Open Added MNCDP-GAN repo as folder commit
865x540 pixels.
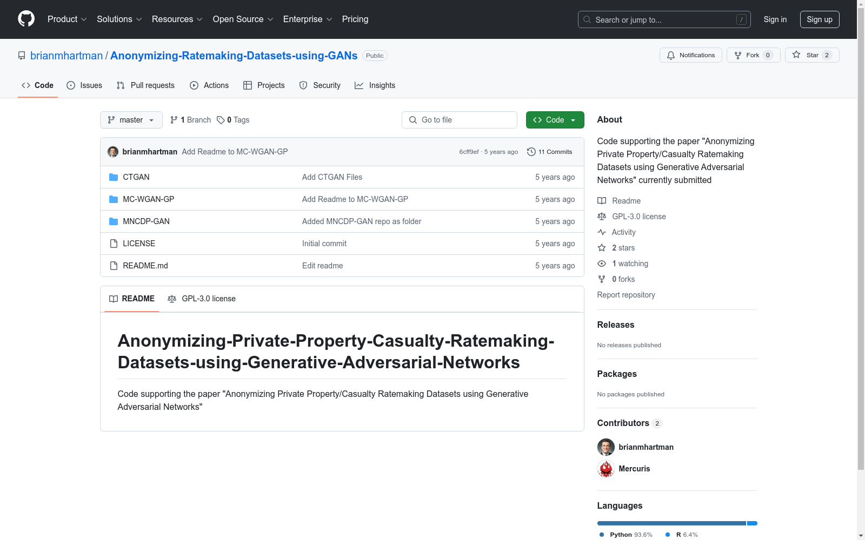click(x=362, y=221)
